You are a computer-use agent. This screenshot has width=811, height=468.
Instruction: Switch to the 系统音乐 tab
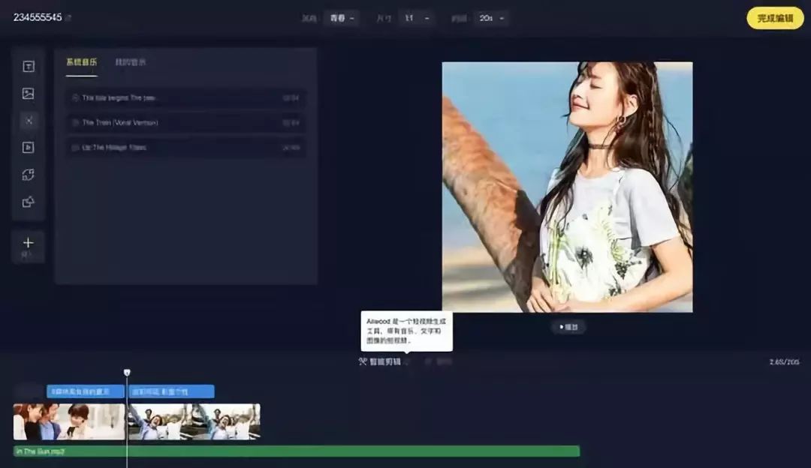(82, 62)
